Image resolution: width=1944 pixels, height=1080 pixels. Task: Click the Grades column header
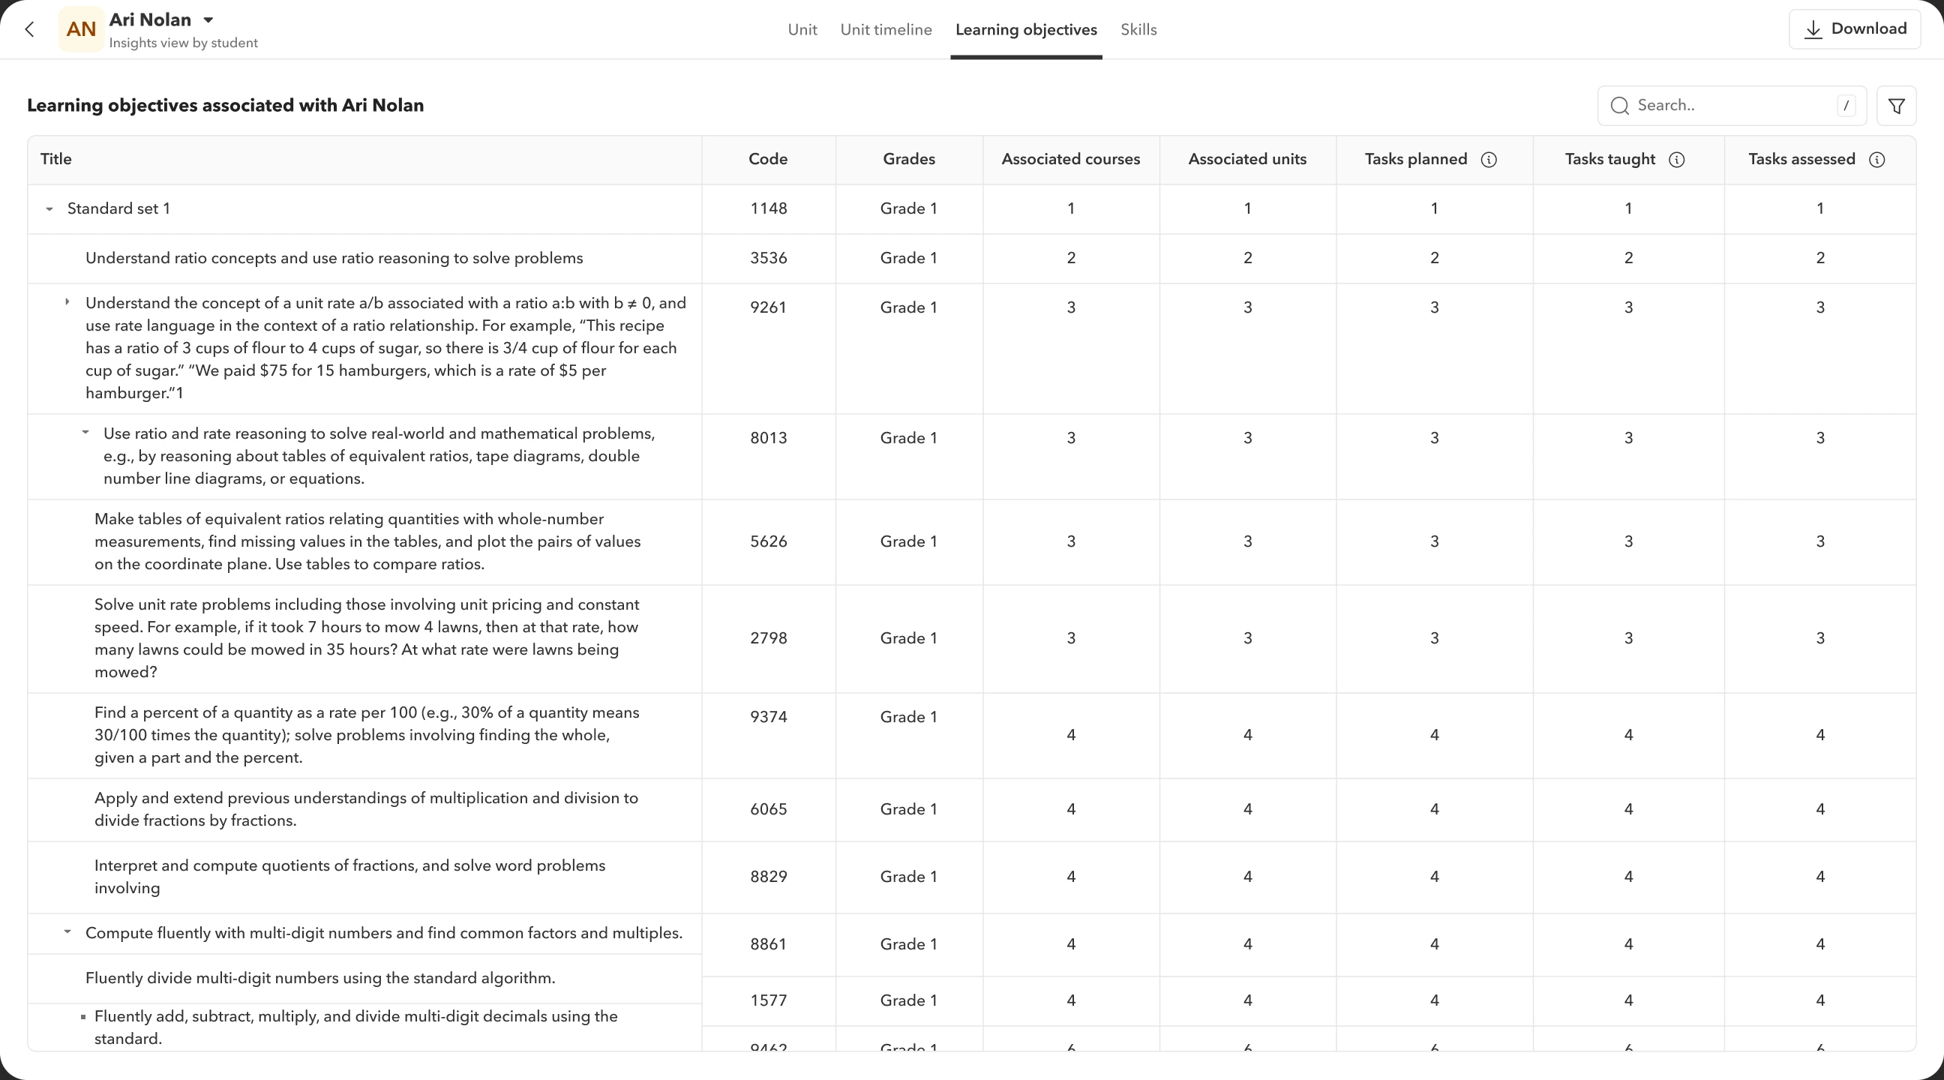coord(908,159)
